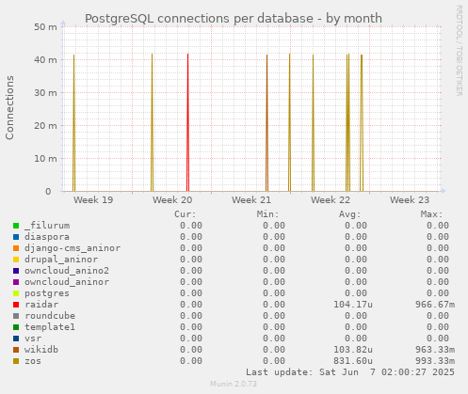Click the Min: column header
Image resolution: width=468 pixels, height=394 pixels.
click(267, 214)
